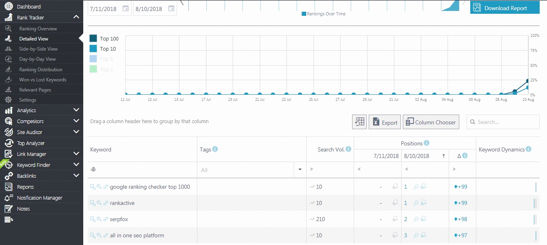
Task: Click note icon beside position 3 of all in one seo platform
Action: (x=424, y=235)
